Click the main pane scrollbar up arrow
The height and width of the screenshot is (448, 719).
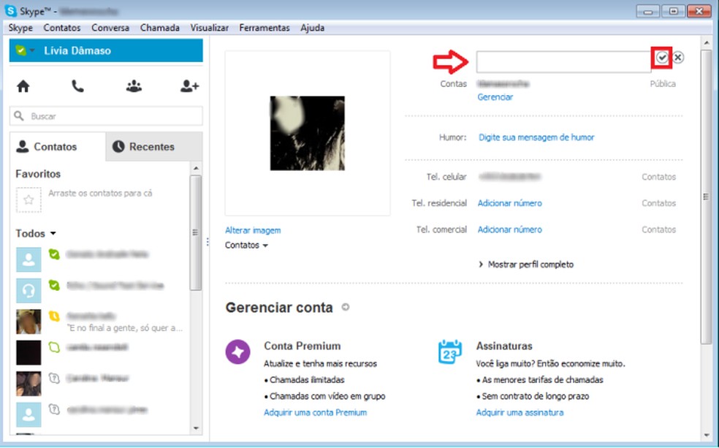pos(706,42)
